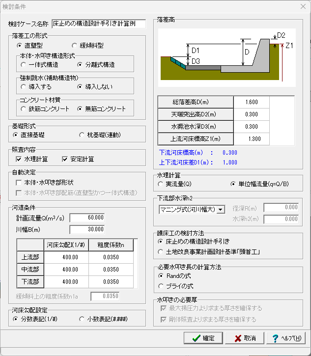Select 小数表記(#.###) slope notation
Screen dimensions: 311x356
[82, 319]
